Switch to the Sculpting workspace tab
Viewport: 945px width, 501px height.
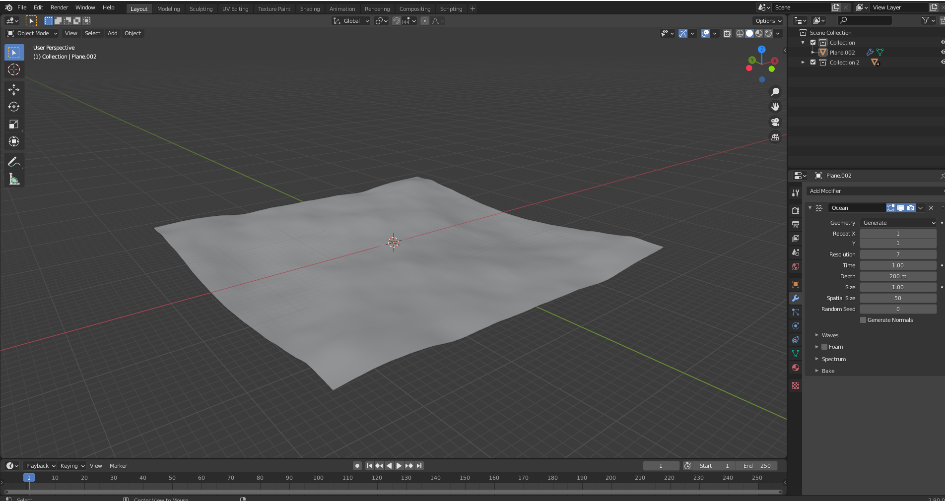point(201,9)
